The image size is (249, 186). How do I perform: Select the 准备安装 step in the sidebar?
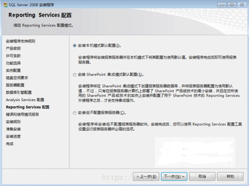pos(13,129)
